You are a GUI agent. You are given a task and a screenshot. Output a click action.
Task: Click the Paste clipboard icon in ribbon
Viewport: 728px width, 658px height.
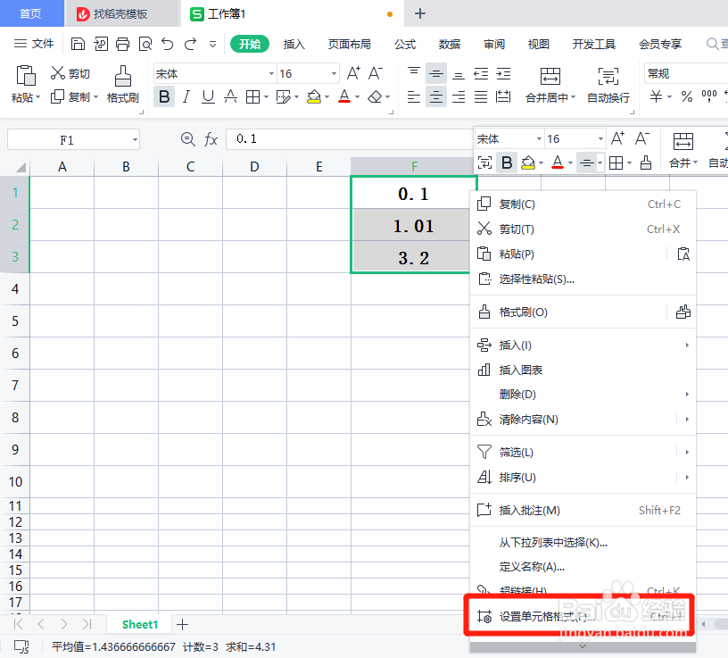point(26,75)
